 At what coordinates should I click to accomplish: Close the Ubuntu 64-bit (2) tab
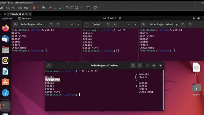pyautogui.click(x=30, y=14)
